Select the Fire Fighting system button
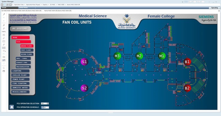Image resolution: width=221 pixels, height=116 pixels. (x=20, y=83)
